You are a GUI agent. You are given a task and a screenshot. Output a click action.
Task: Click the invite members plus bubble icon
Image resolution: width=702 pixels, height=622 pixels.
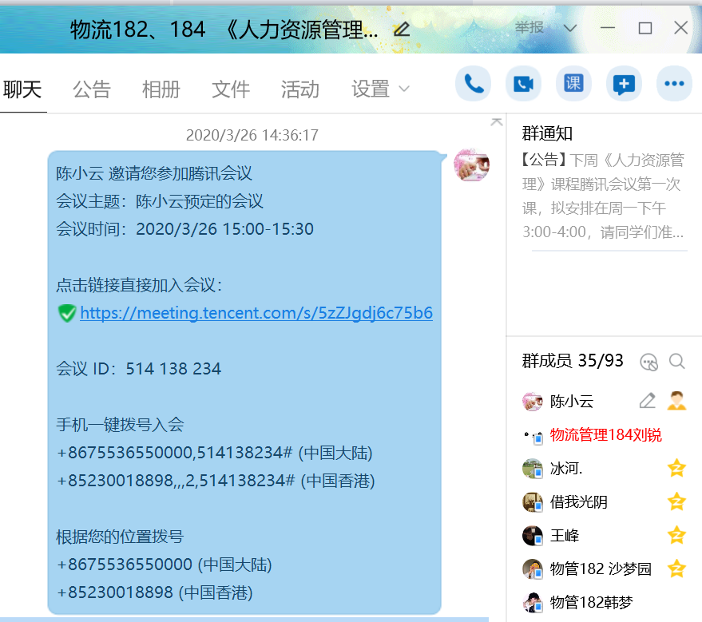click(624, 84)
